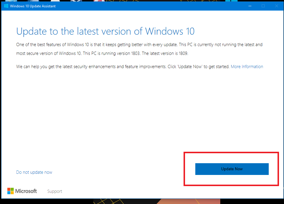Choose Do not update now link
284x204 pixels.
coord(34,172)
